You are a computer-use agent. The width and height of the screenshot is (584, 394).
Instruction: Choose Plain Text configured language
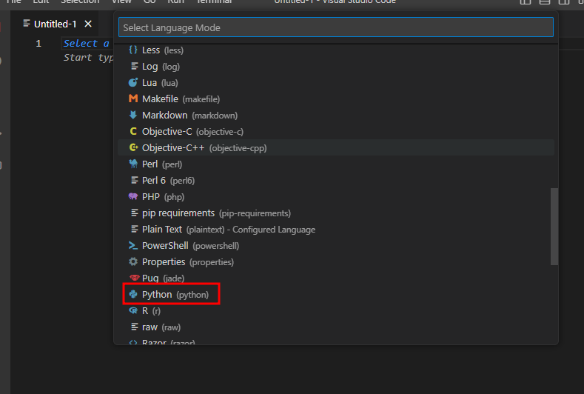(336, 230)
